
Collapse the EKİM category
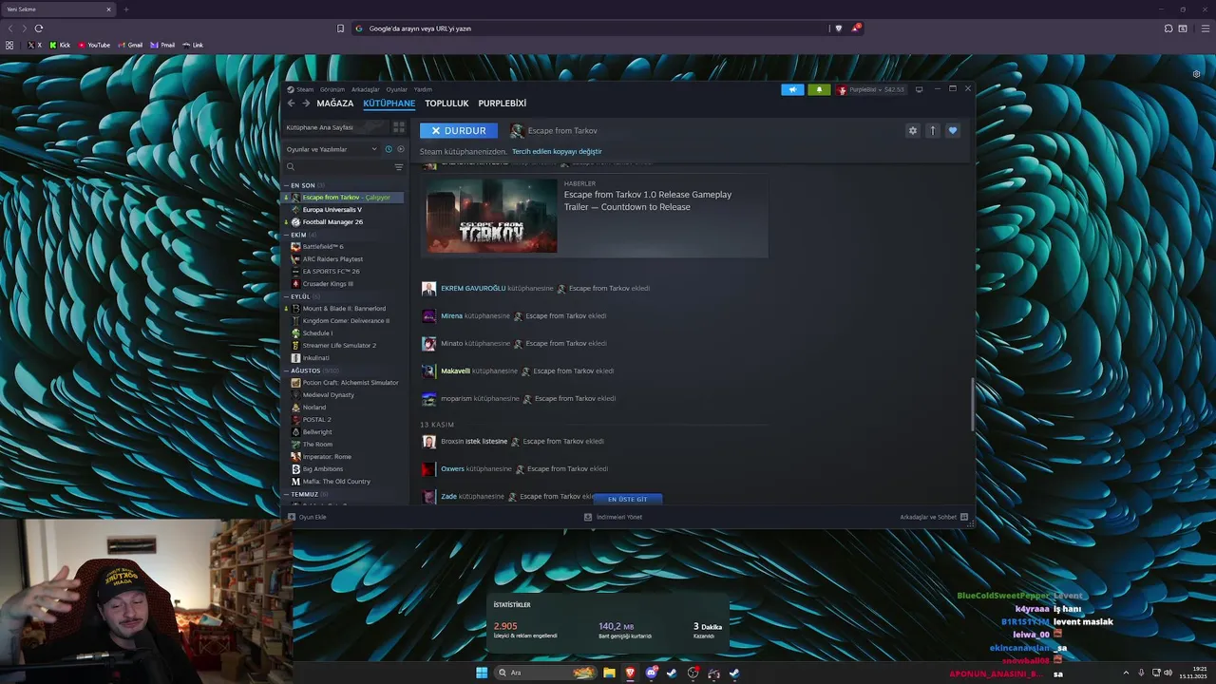[286, 235]
